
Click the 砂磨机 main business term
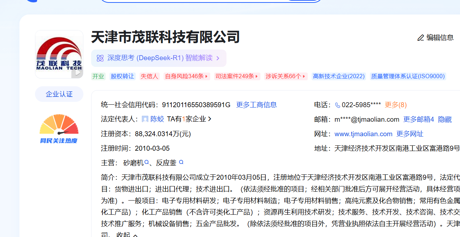click(134, 163)
